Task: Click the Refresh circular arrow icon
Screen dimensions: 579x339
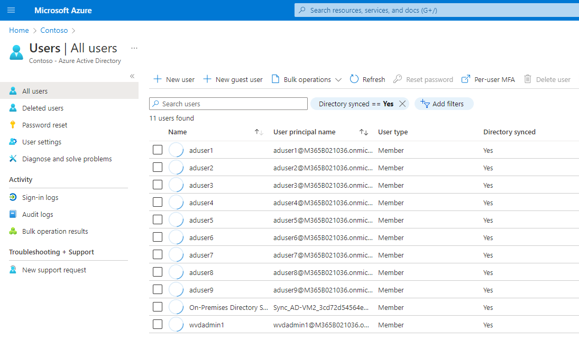Action: (x=354, y=79)
